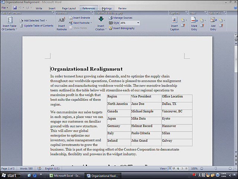The width and height of the screenshot is (238, 179).
Task: Switch to the Page Layout tab
Action: [69, 9]
